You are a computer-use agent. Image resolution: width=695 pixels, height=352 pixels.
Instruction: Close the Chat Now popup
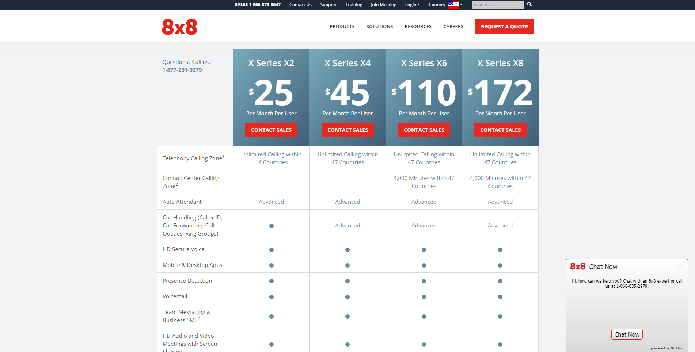(680, 267)
